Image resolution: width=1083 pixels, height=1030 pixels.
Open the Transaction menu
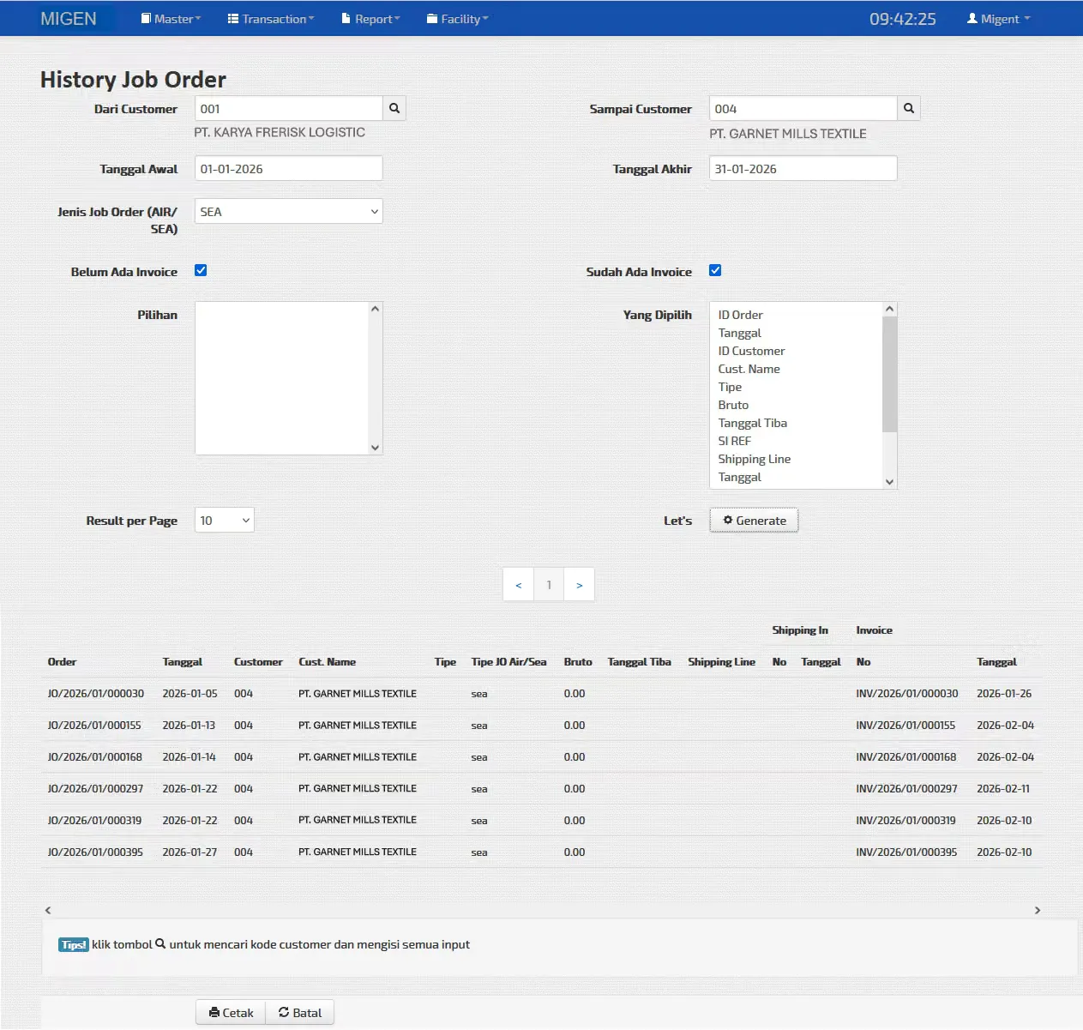pos(271,19)
